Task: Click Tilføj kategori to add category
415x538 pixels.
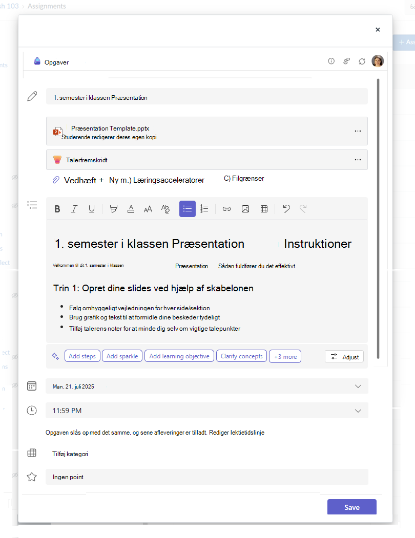Action: point(70,454)
